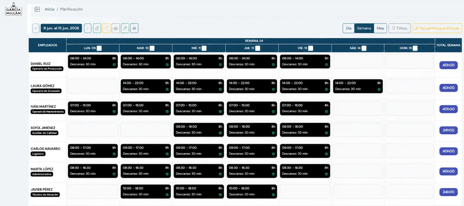
Task: Open Iván Martínez Monday 07:00 - 15:00 shift
Action: [93, 108]
